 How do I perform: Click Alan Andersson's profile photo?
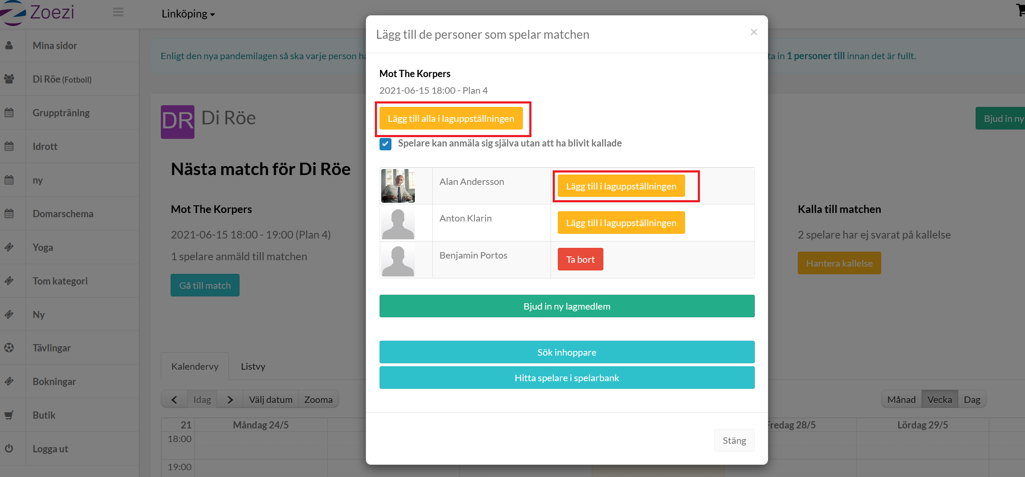point(398,186)
